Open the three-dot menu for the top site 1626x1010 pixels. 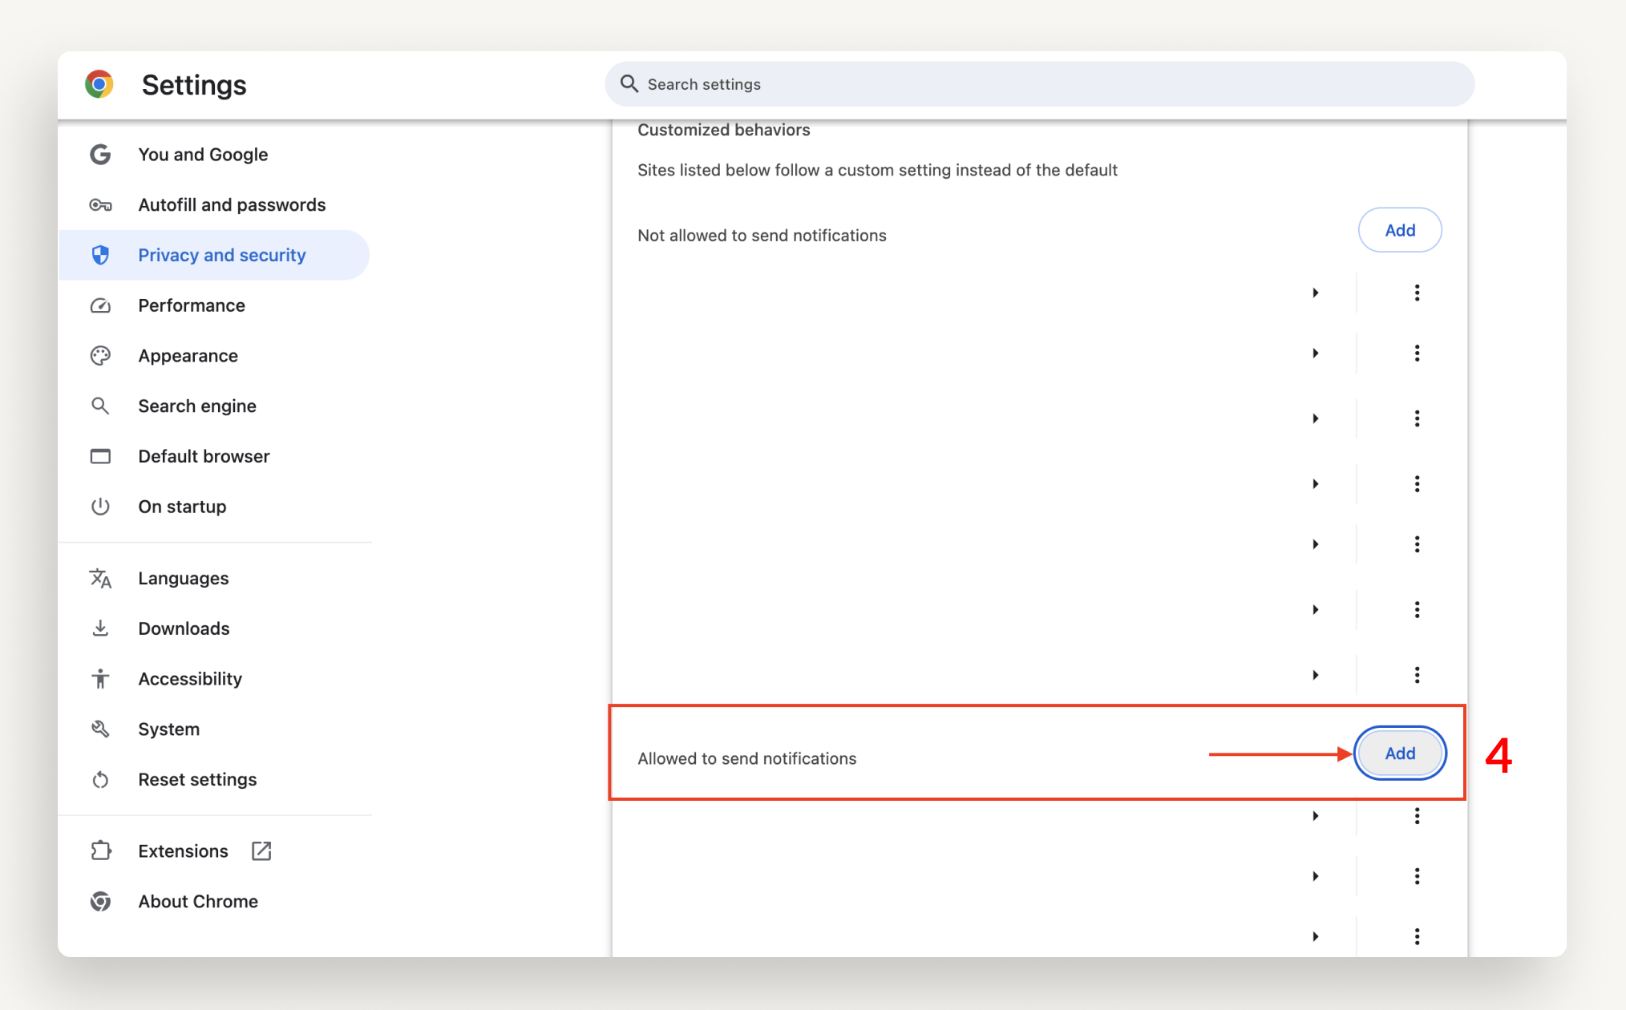(x=1417, y=293)
